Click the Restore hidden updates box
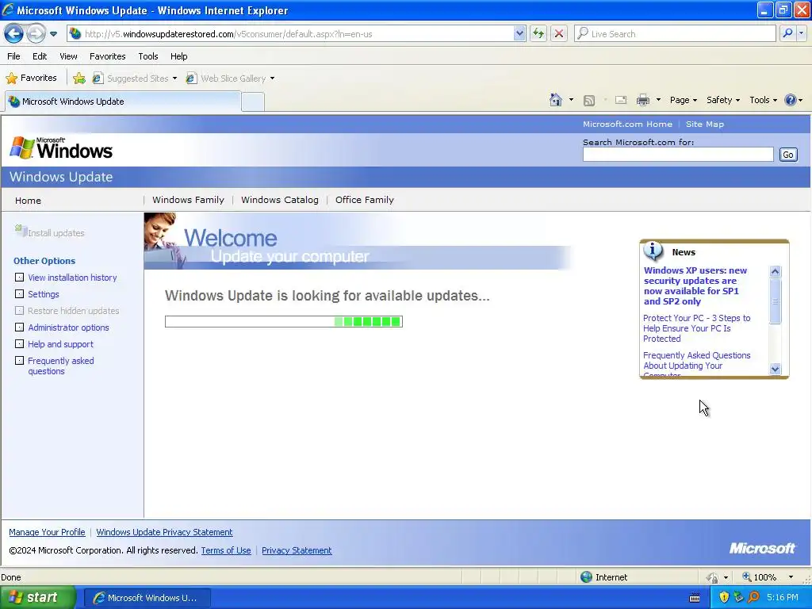This screenshot has height=609, width=812. point(19,311)
